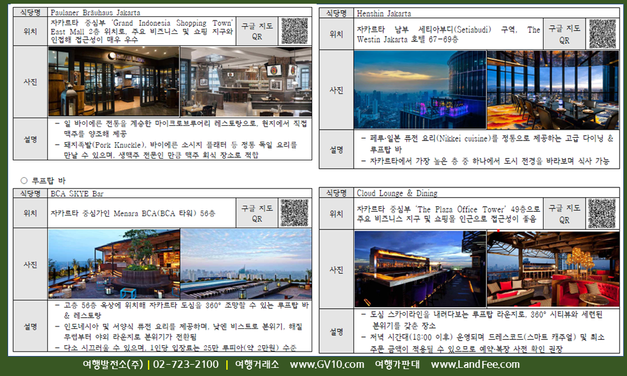This screenshot has width=627, height=376.
Task: Click the Cloud Lounge & Dining QR code
Action: (601, 213)
